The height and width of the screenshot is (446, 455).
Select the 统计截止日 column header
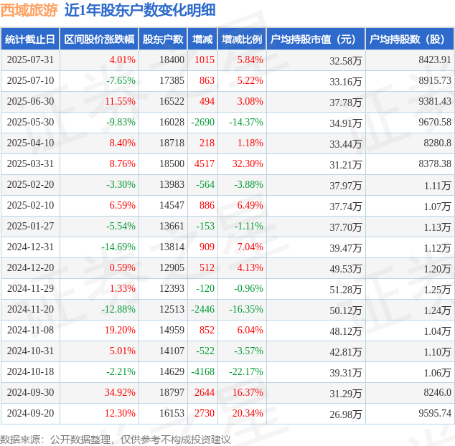[x=30, y=39]
